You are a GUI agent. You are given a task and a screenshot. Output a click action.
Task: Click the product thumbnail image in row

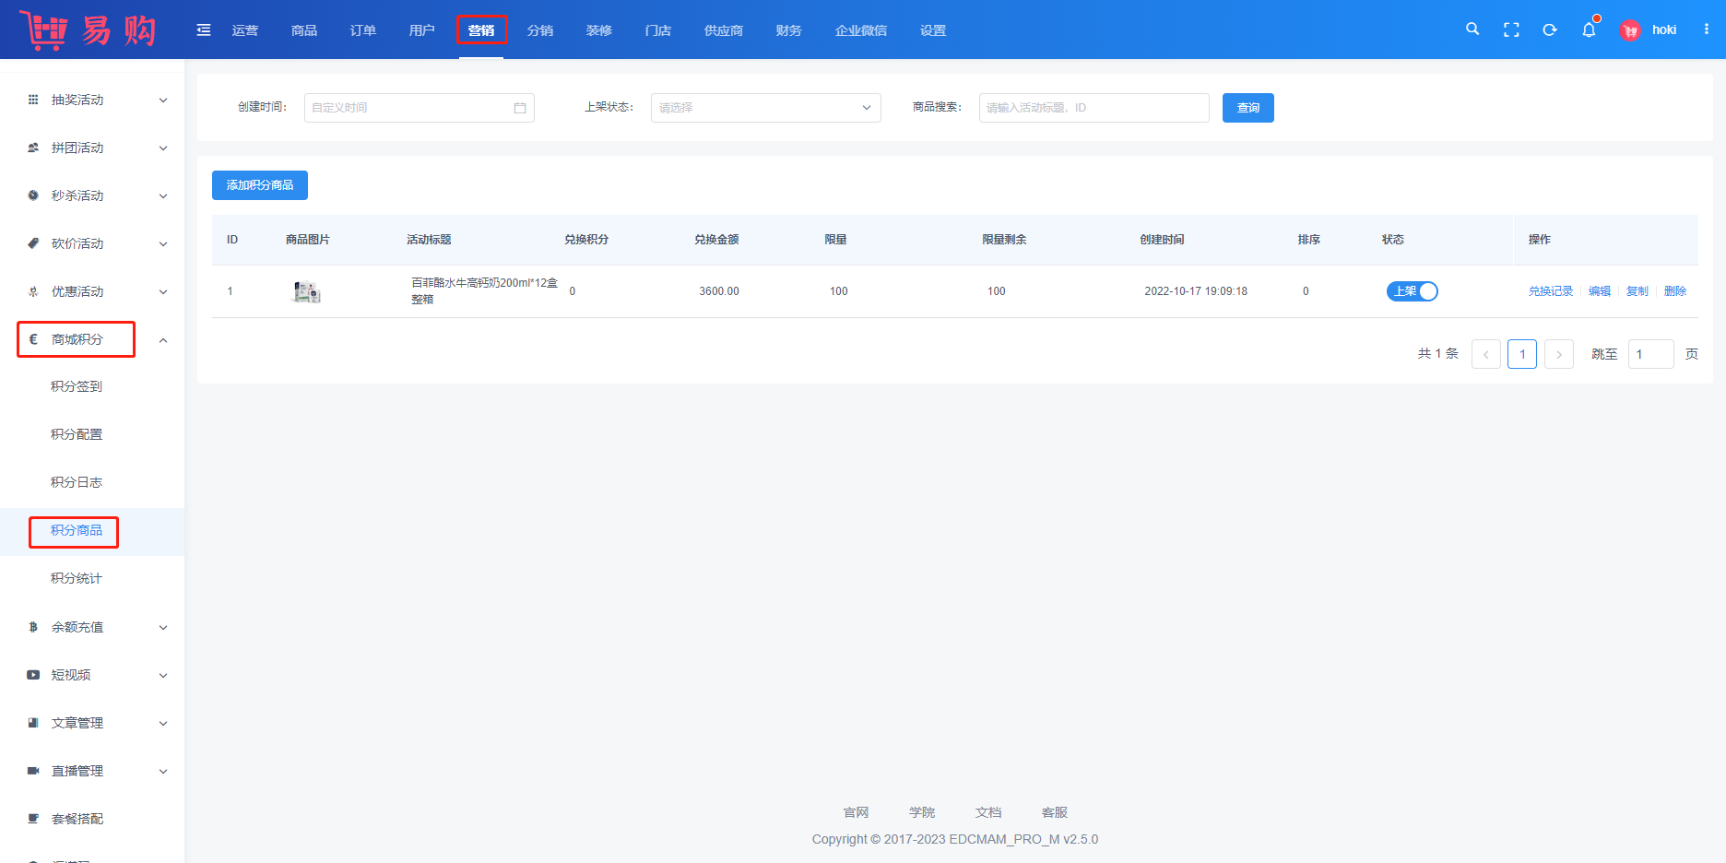(x=307, y=292)
